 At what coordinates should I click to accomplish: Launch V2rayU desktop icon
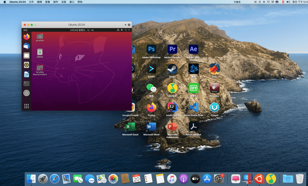pyautogui.click(x=214, y=107)
